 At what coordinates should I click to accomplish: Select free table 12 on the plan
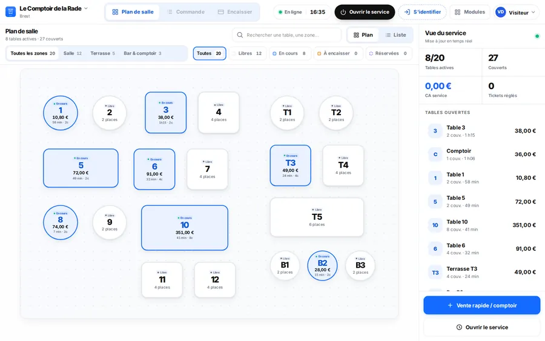pyautogui.click(x=215, y=280)
